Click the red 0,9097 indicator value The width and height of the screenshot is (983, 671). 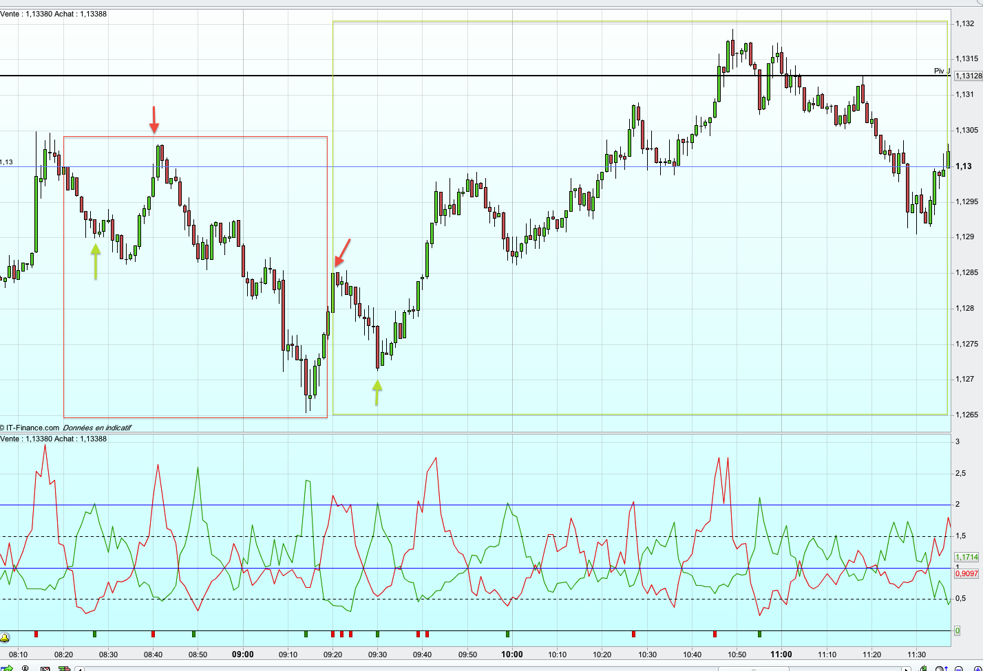[966, 573]
